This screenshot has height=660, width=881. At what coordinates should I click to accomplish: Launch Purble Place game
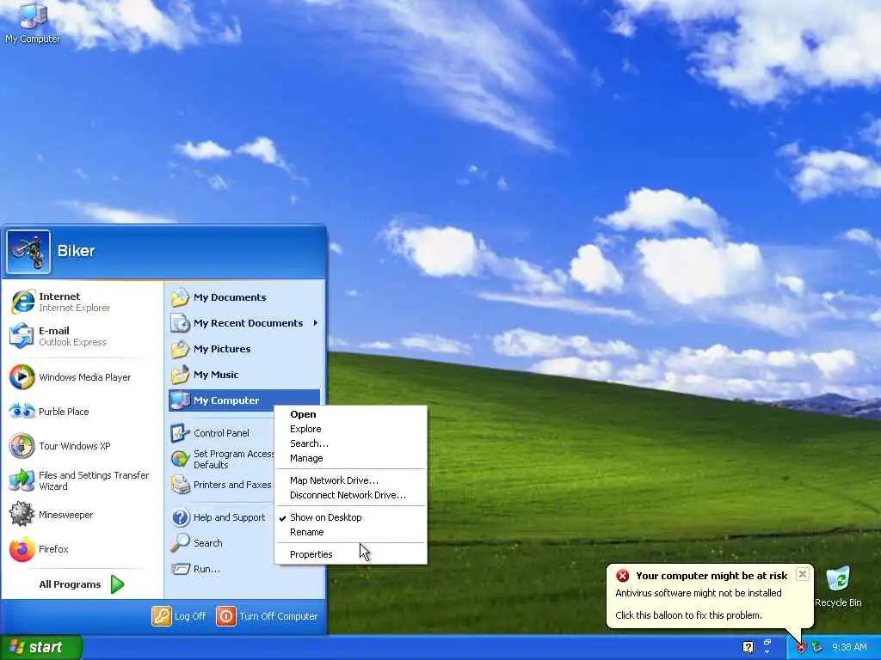[x=82, y=412]
